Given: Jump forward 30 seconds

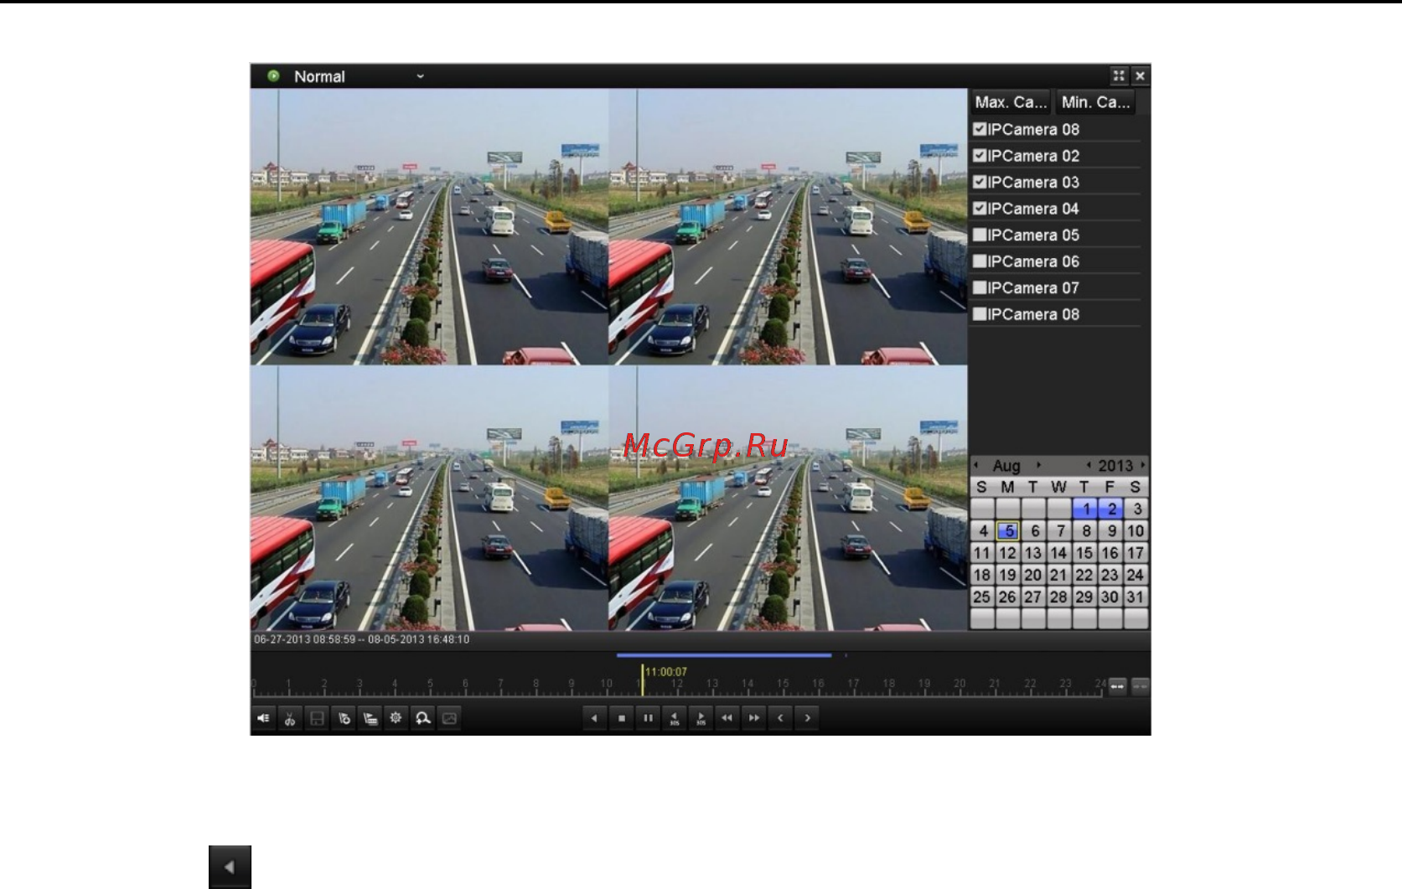Looking at the screenshot, I should point(701,718).
